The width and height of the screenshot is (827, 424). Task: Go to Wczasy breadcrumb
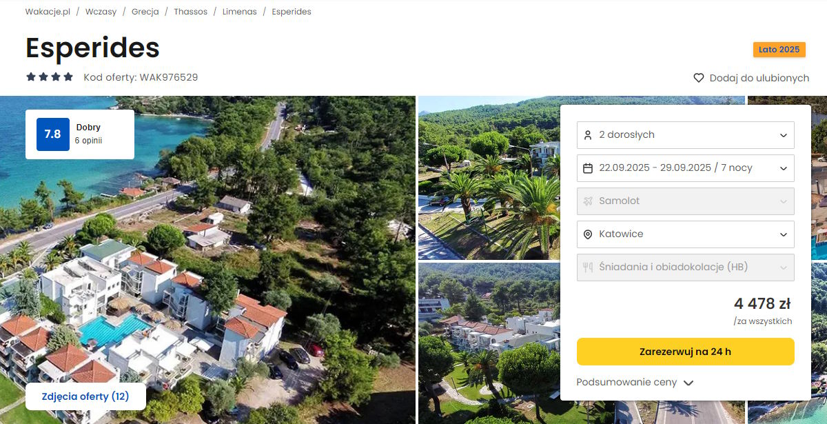pos(101,12)
